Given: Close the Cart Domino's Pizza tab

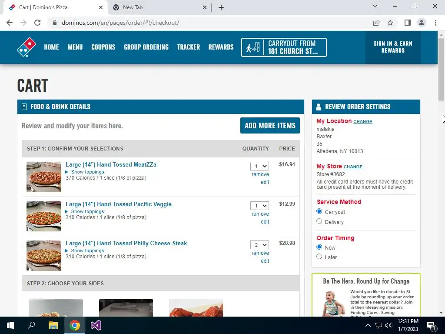Looking at the screenshot, I should (101, 7).
